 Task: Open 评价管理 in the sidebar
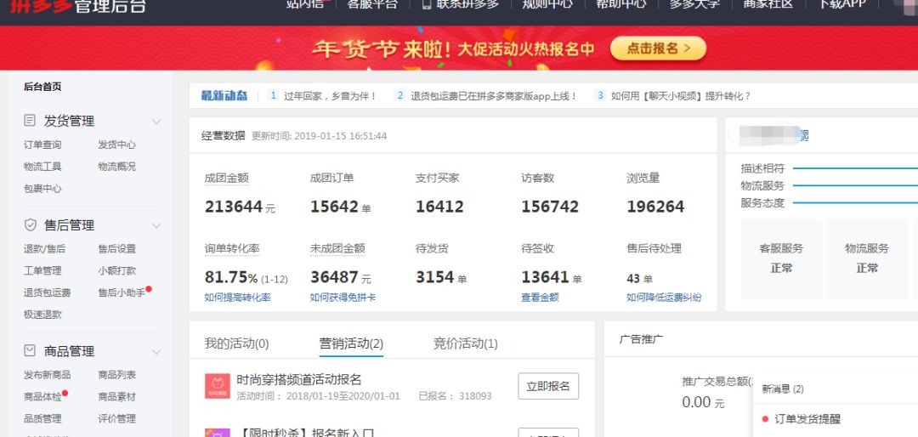click(116, 419)
